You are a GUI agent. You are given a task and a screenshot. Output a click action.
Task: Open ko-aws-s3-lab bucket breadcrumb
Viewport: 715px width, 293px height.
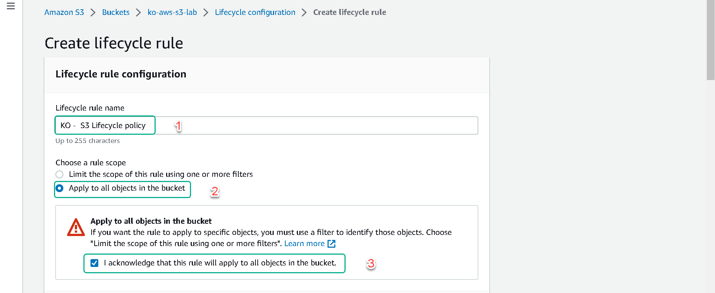point(172,12)
